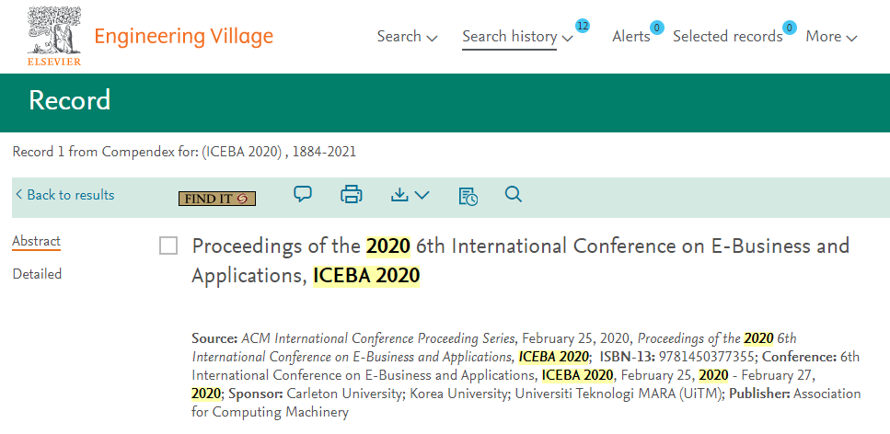Image resolution: width=890 pixels, height=434 pixels.
Task: Go Back to results
Action: pos(64,195)
